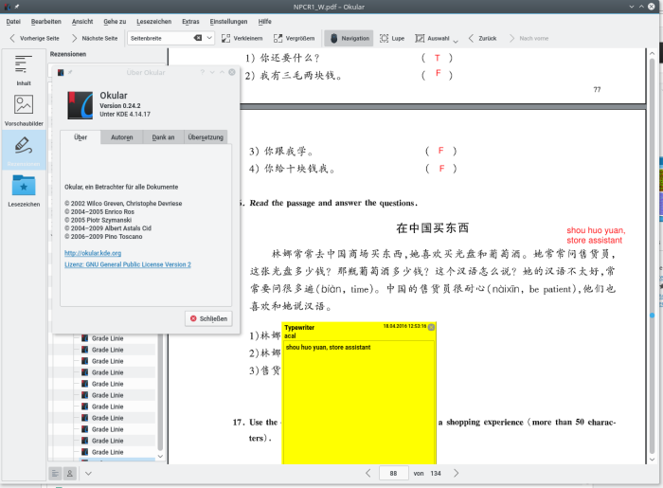Open the okular.kde.org link
663x488 pixels.
click(x=93, y=253)
